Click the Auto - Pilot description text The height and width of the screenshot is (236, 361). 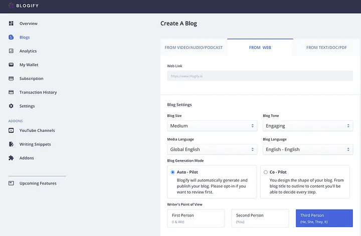[212, 186]
